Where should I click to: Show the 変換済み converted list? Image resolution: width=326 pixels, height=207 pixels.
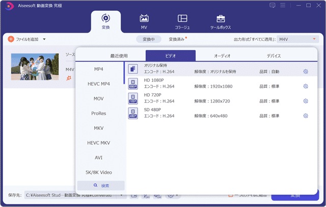point(177,39)
